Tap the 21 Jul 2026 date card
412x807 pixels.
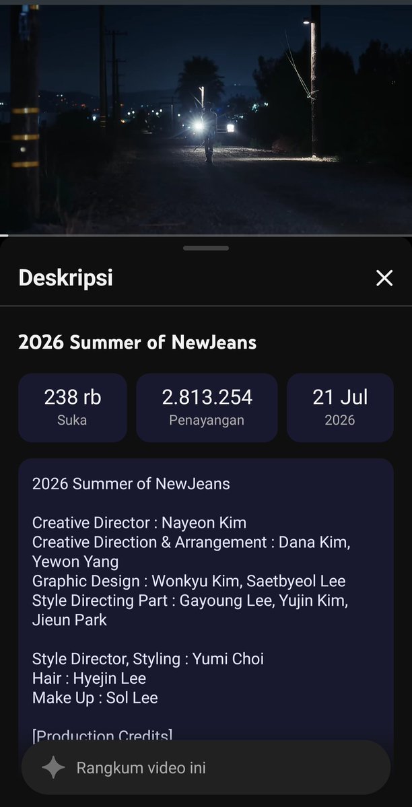point(340,408)
